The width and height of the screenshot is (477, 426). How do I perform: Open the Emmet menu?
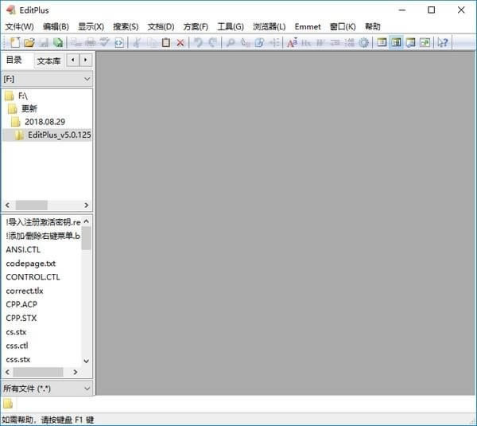click(x=308, y=26)
